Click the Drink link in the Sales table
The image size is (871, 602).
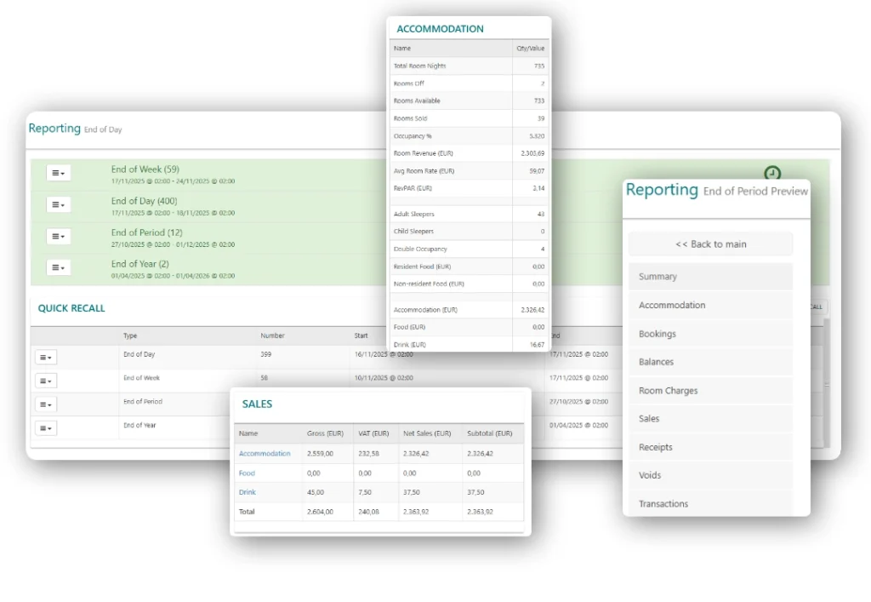click(x=248, y=492)
